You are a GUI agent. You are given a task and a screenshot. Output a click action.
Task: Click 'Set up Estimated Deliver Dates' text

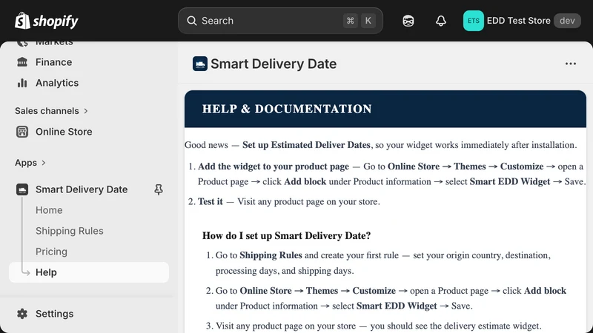tap(306, 145)
